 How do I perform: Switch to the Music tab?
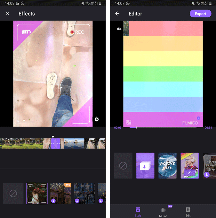(x=163, y=213)
